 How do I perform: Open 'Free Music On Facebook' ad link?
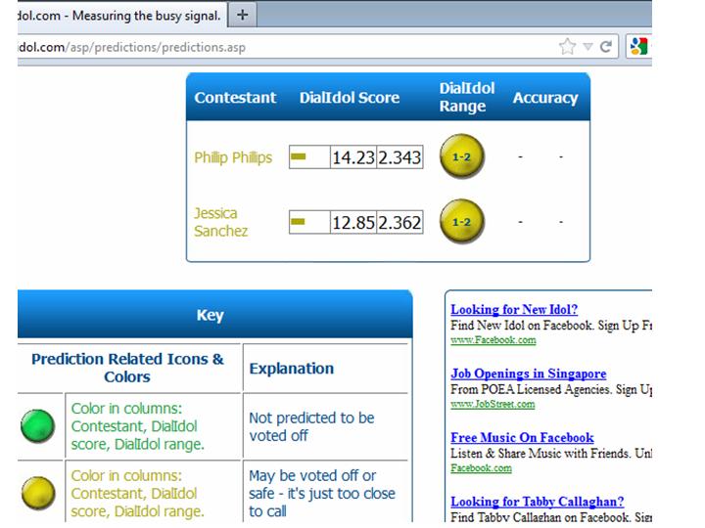[522, 438]
